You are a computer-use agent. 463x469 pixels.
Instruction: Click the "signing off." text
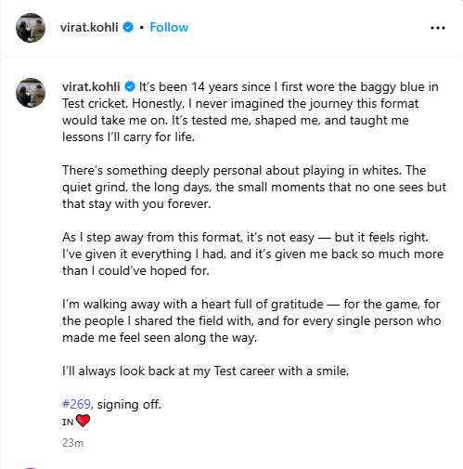(x=129, y=404)
